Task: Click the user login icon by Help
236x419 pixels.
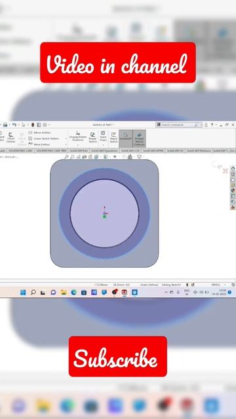Action: click(206, 124)
